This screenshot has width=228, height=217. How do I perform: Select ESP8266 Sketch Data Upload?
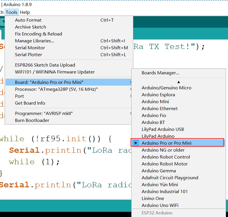(68, 65)
